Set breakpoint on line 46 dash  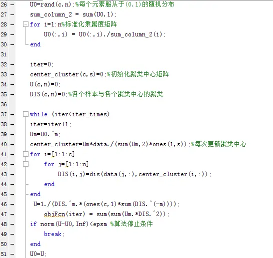12,204
